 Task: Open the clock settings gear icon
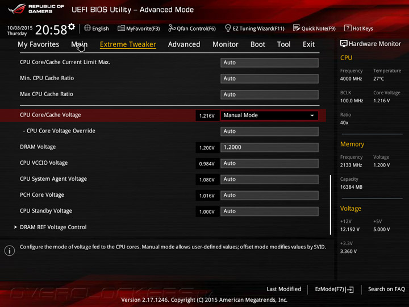click(x=71, y=26)
